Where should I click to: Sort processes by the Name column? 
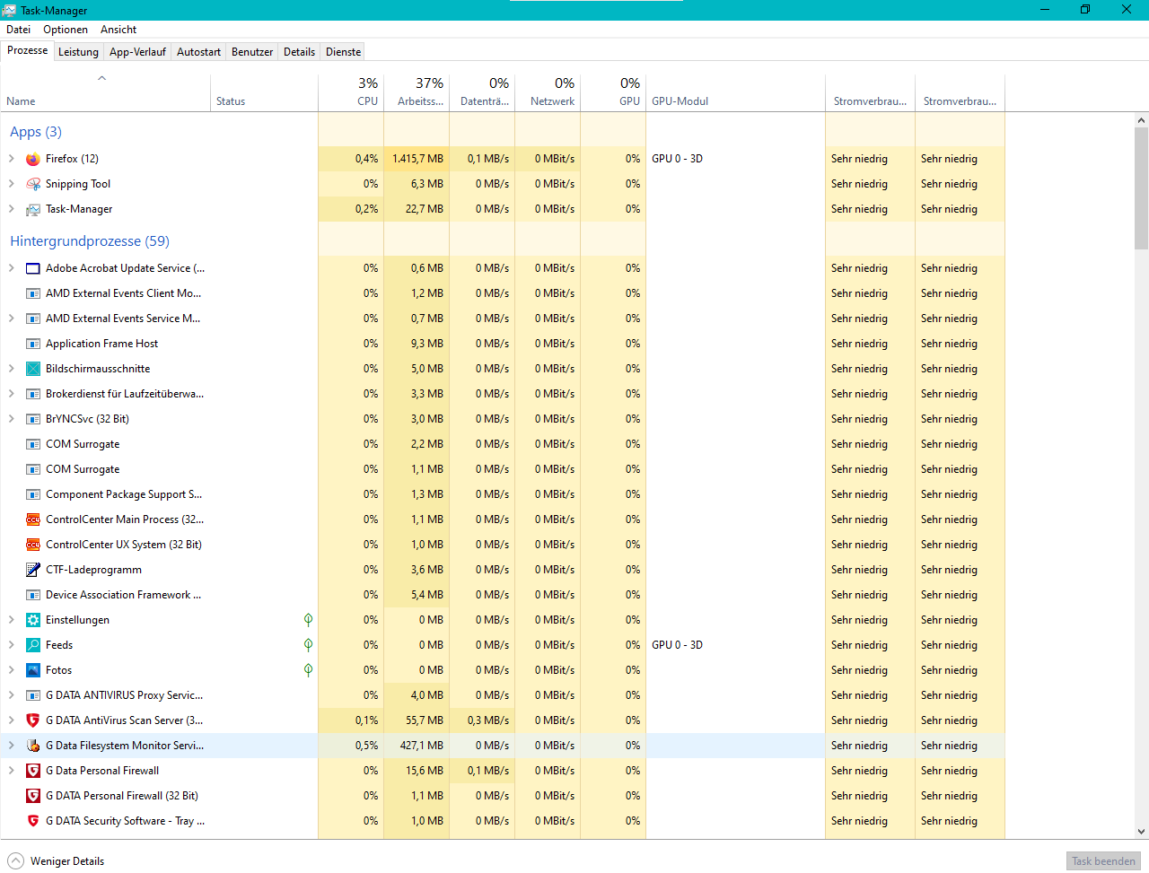[x=105, y=92]
